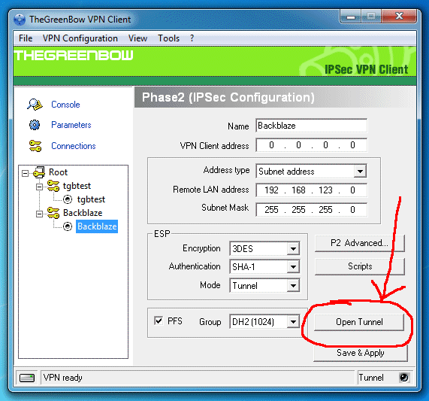This screenshot has width=429, height=401.
Task: Click the tgbtest Phase1 keys icon
Action: 53,186
